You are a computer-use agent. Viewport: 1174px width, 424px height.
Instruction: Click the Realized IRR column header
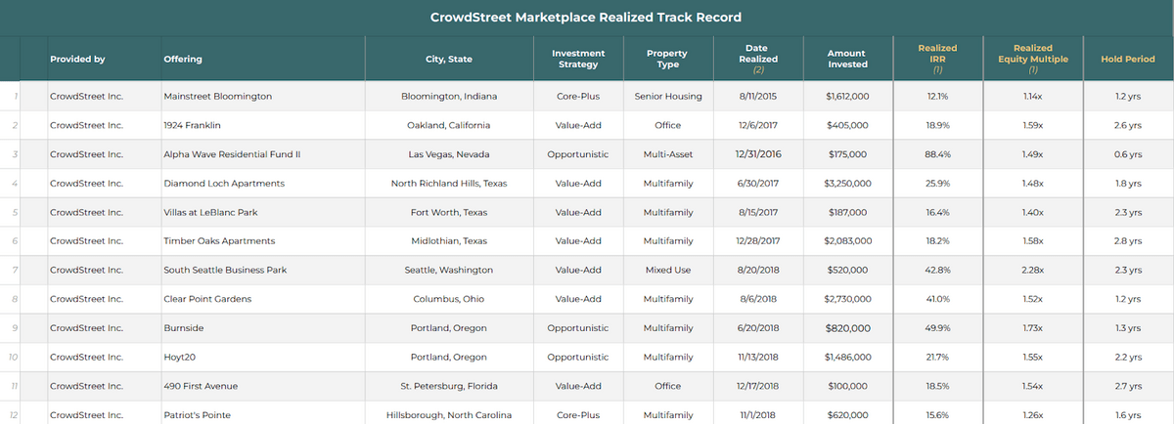pyautogui.click(x=937, y=59)
